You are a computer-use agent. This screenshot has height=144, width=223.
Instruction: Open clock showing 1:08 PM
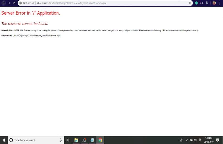209,140
